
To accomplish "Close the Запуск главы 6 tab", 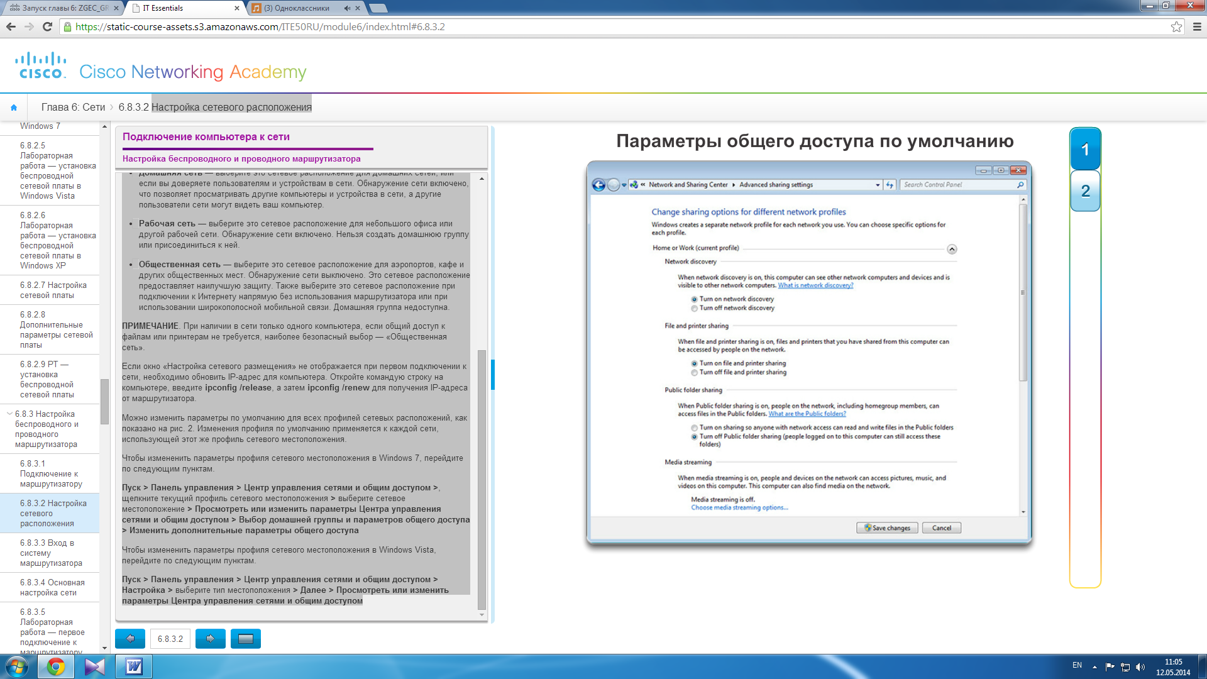I will tap(116, 8).
